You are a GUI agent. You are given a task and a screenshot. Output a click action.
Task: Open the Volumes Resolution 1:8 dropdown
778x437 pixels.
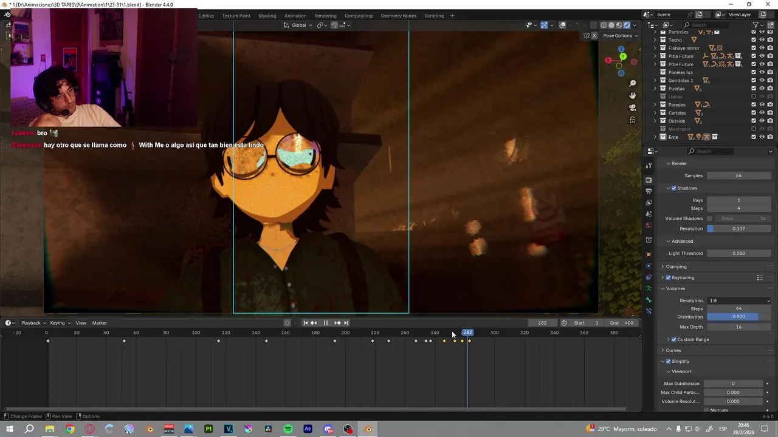click(x=739, y=300)
